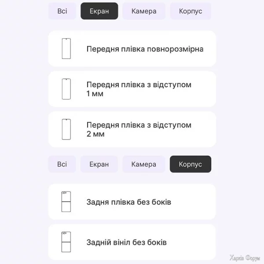
Task: Choose 'Передня плівка з відступом 2 мм'
Action: (139, 129)
